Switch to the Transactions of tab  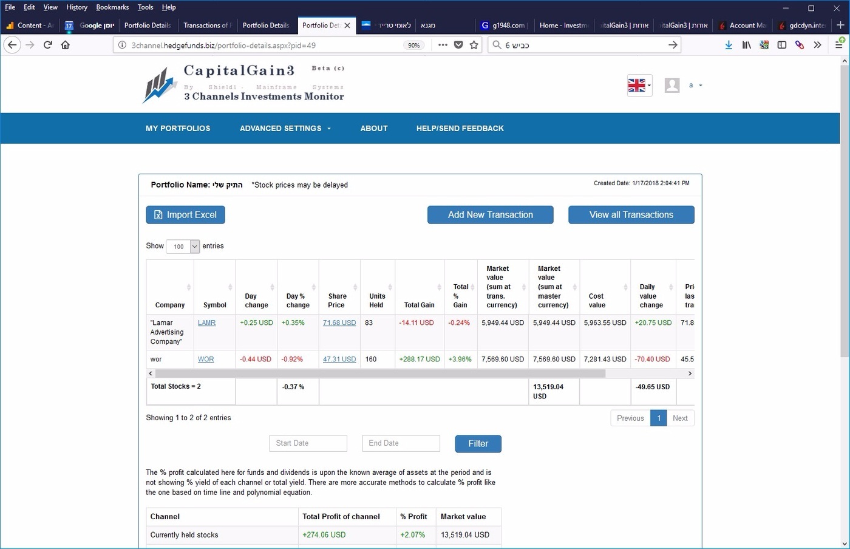[207, 26]
